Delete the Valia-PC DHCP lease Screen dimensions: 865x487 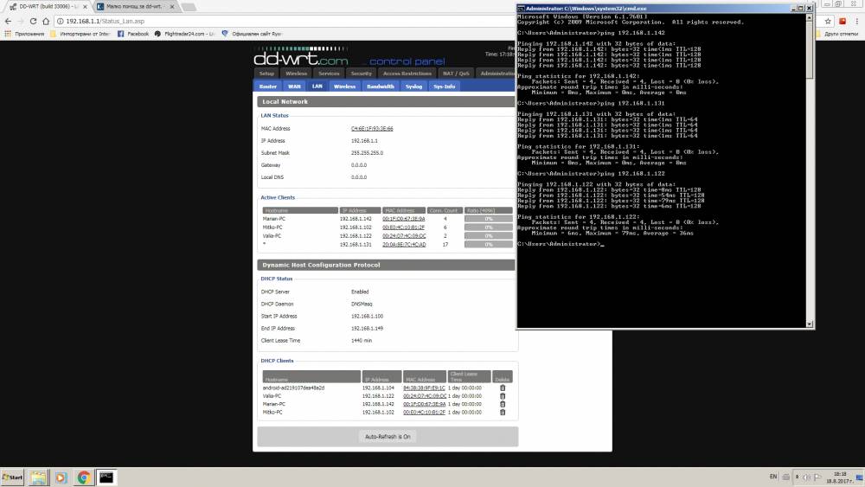coord(503,396)
